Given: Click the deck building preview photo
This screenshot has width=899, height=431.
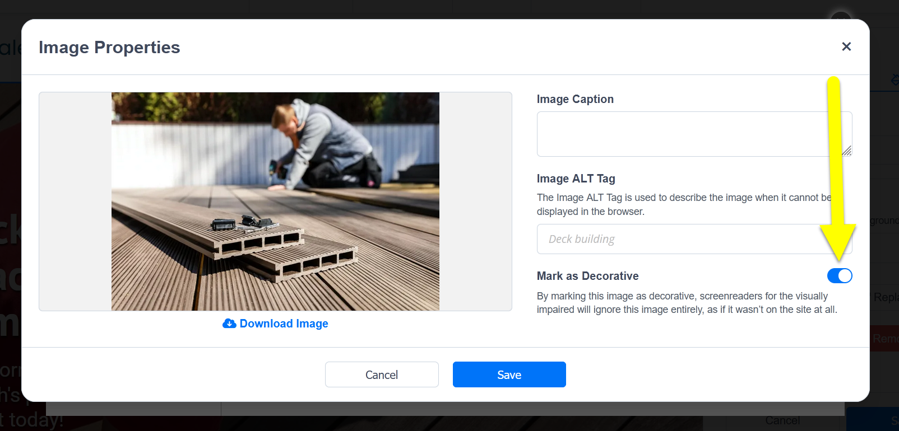Looking at the screenshot, I should [275, 202].
